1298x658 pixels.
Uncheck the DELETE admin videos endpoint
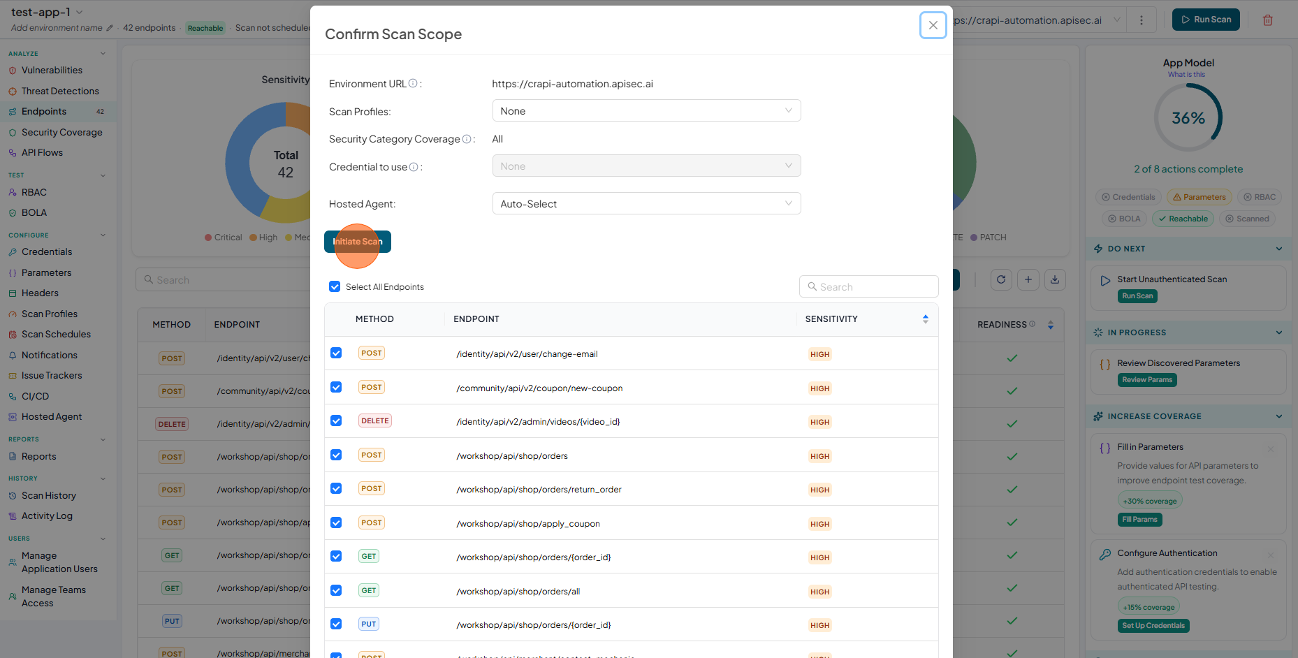point(336,421)
